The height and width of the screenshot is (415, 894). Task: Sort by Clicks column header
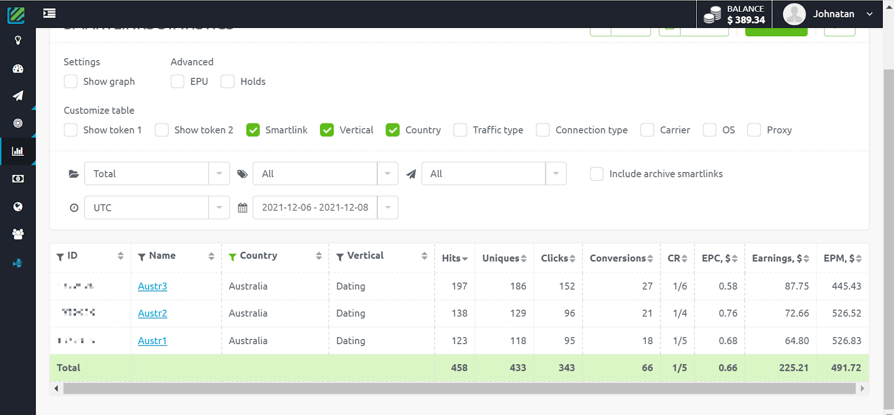[x=558, y=258]
